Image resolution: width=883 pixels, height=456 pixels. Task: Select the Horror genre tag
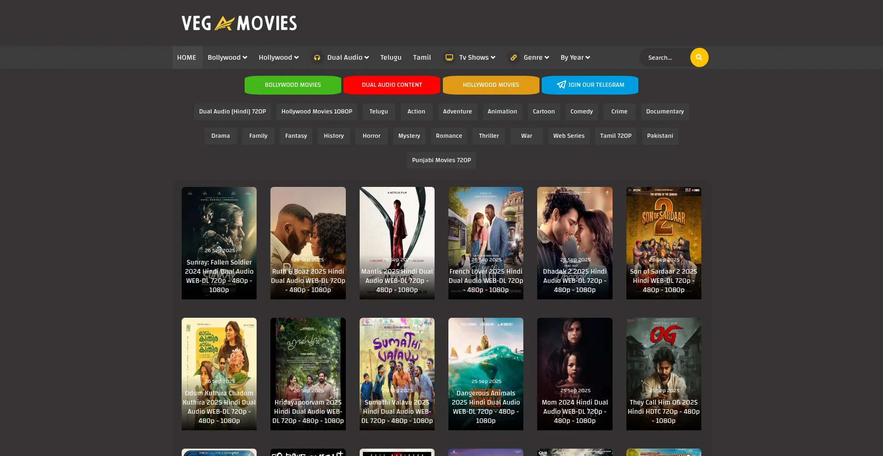click(372, 136)
